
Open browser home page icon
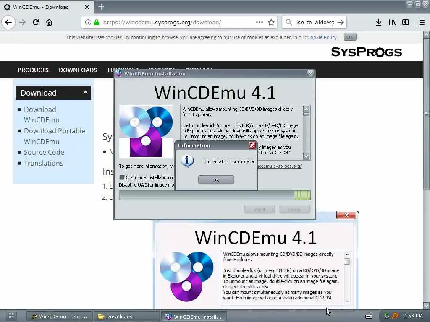point(49,22)
